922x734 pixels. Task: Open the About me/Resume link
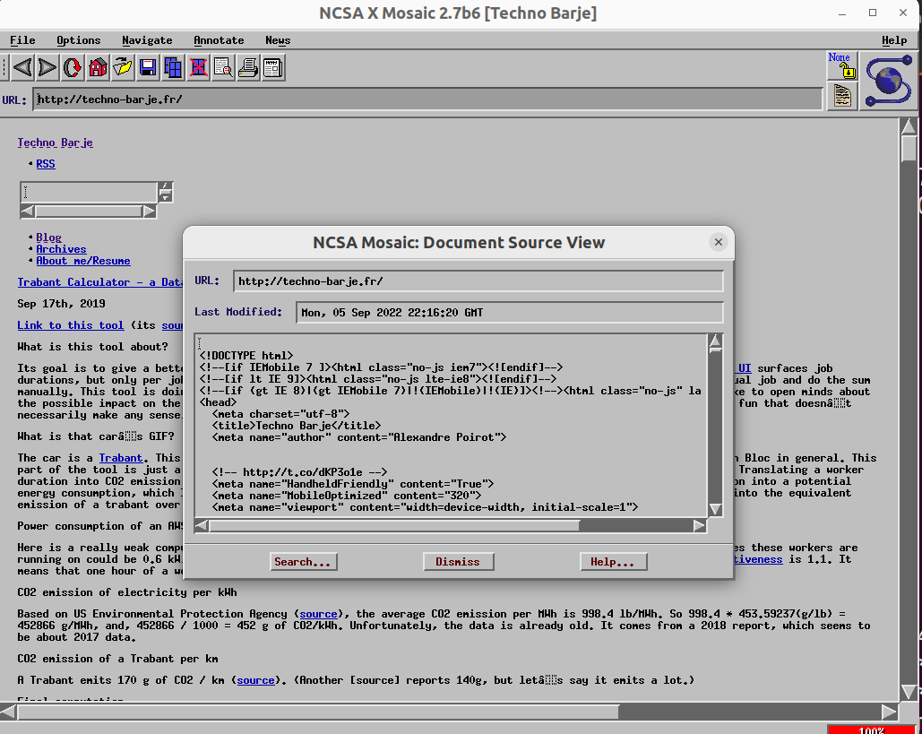coord(83,261)
